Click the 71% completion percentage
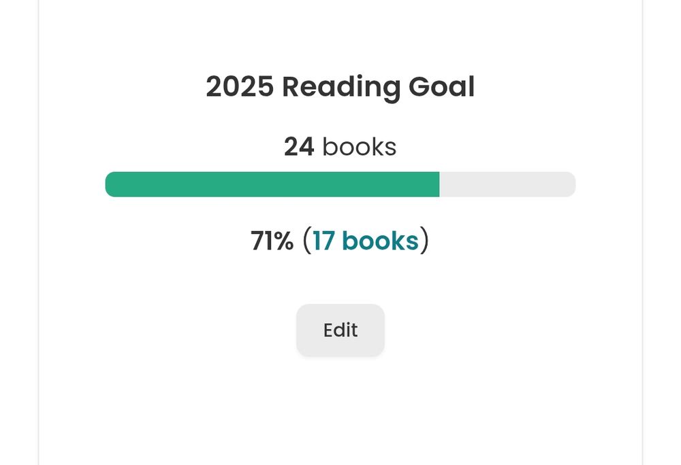 coord(271,241)
